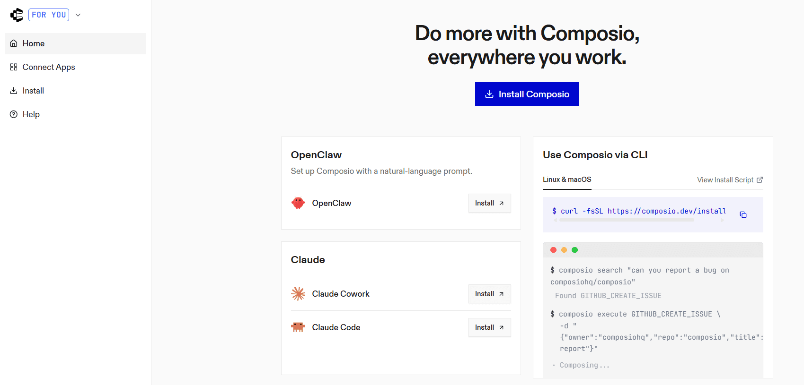Click the yellow terminal window dot
Screen dimensions: 804x385
coord(564,250)
